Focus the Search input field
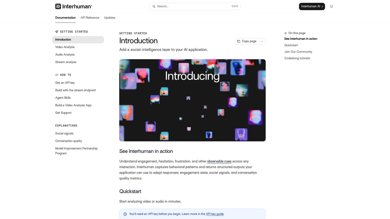This screenshot has width=390, height=219. (x=195, y=6)
